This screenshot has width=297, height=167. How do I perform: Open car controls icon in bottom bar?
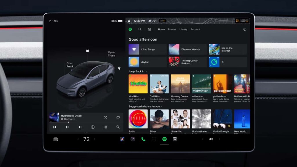[56, 139]
